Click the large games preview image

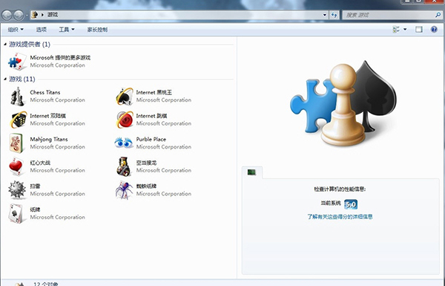click(343, 103)
